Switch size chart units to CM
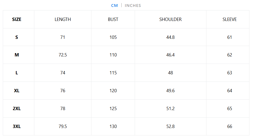 tap(114, 5)
